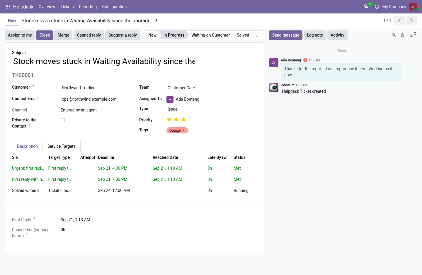Set priority to the second star
This screenshot has width=422, height=275.
point(176,119)
